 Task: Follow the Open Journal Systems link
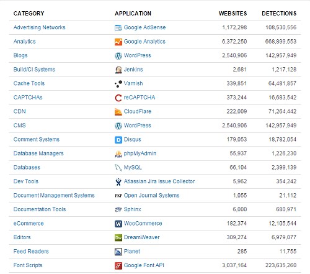pyautogui.click(x=151, y=196)
